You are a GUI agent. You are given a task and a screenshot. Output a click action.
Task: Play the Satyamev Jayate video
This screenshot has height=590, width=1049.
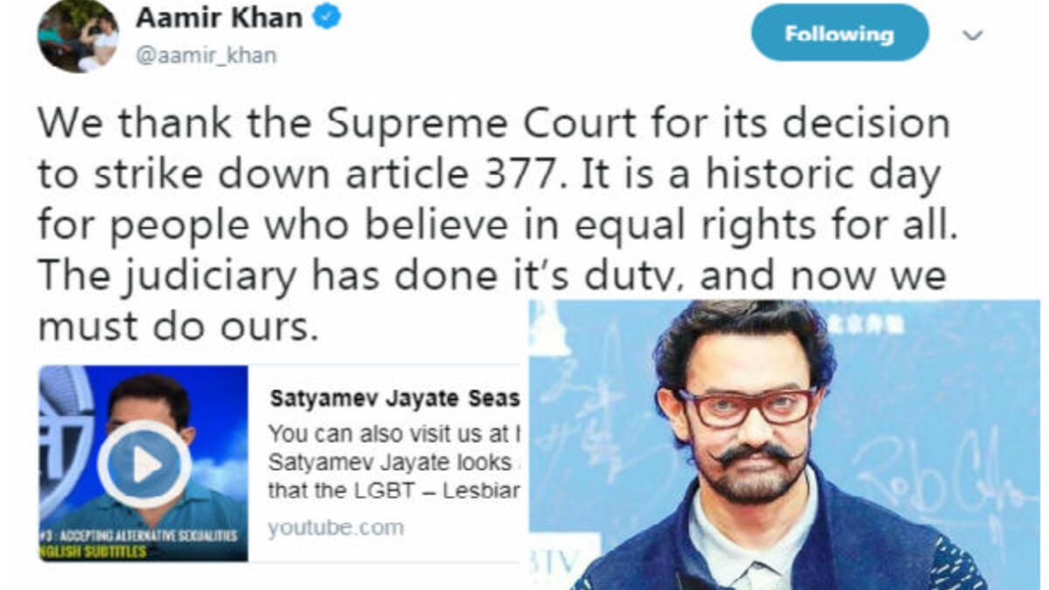[x=145, y=464]
